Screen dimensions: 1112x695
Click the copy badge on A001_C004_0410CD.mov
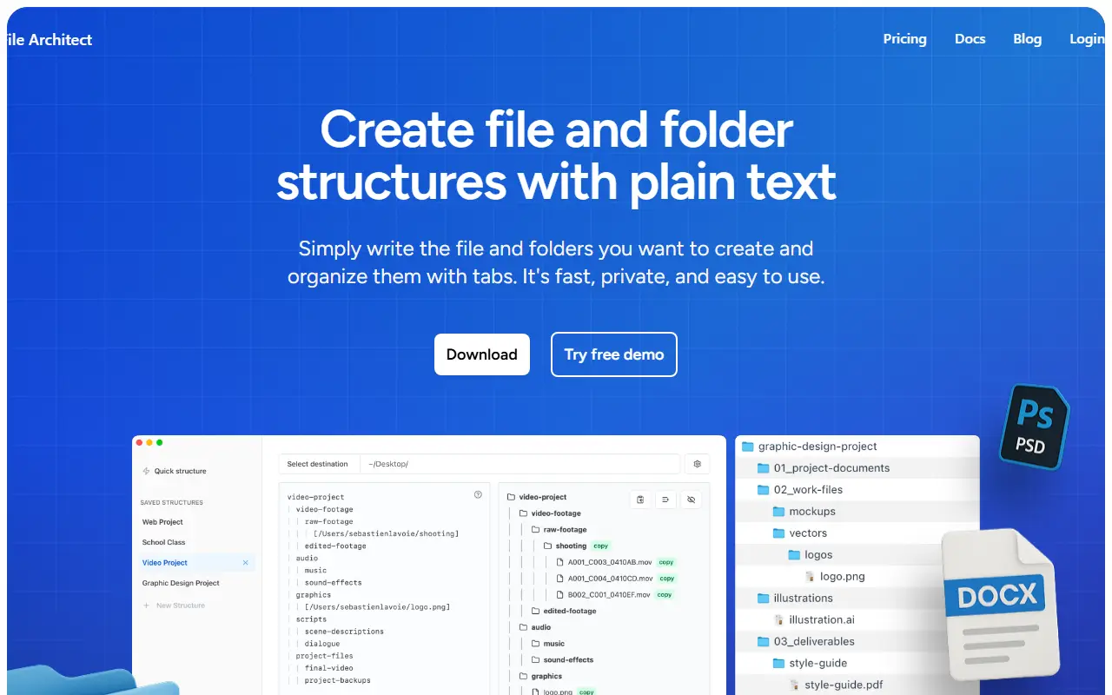click(x=666, y=579)
